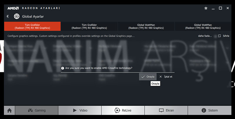Maximize the Radeon Ayarları window

pyautogui.click(x=220, y=8)
